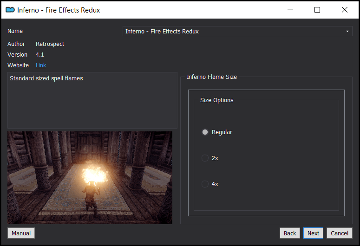Choose the 2x flame size radio button

click(x=205, y=158)
